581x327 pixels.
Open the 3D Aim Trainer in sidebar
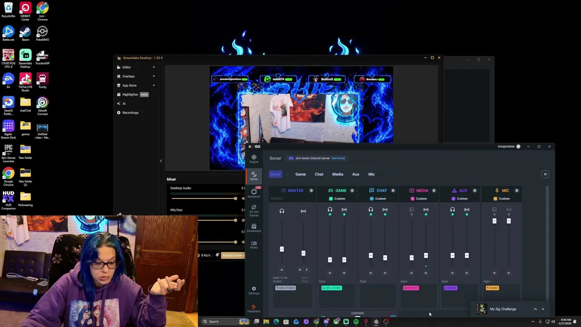point(254,211)
